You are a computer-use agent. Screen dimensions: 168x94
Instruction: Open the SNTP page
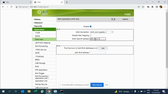(x=37, y=53)
